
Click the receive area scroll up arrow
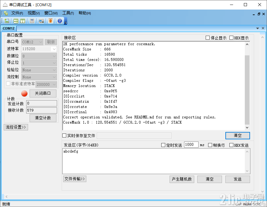[x=247, y=44]
